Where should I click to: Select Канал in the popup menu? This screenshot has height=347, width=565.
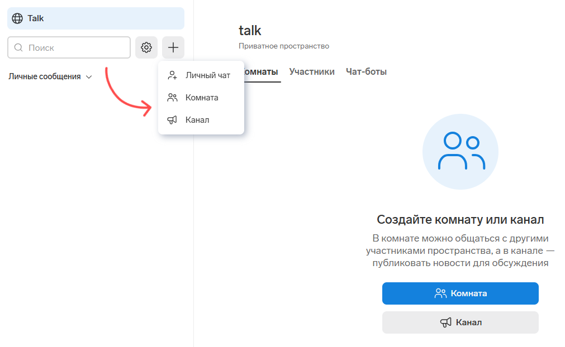click(x=197, y=120)
